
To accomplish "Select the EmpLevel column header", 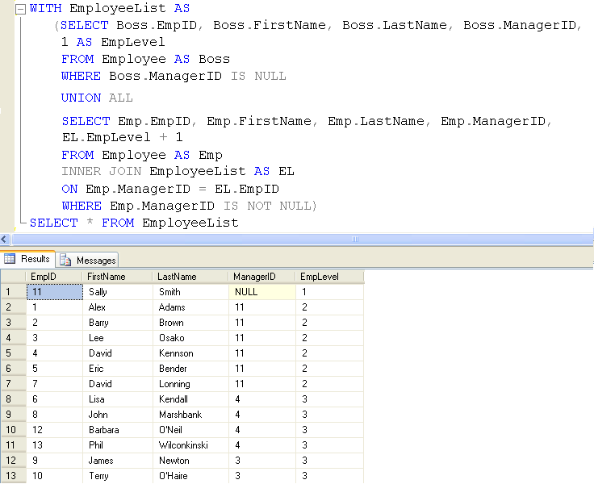I will pyautogui.click(x=329, y=277).
